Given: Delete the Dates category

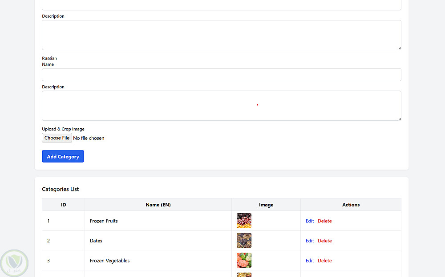Looking at the screenshot, I should tap(325, 241).
